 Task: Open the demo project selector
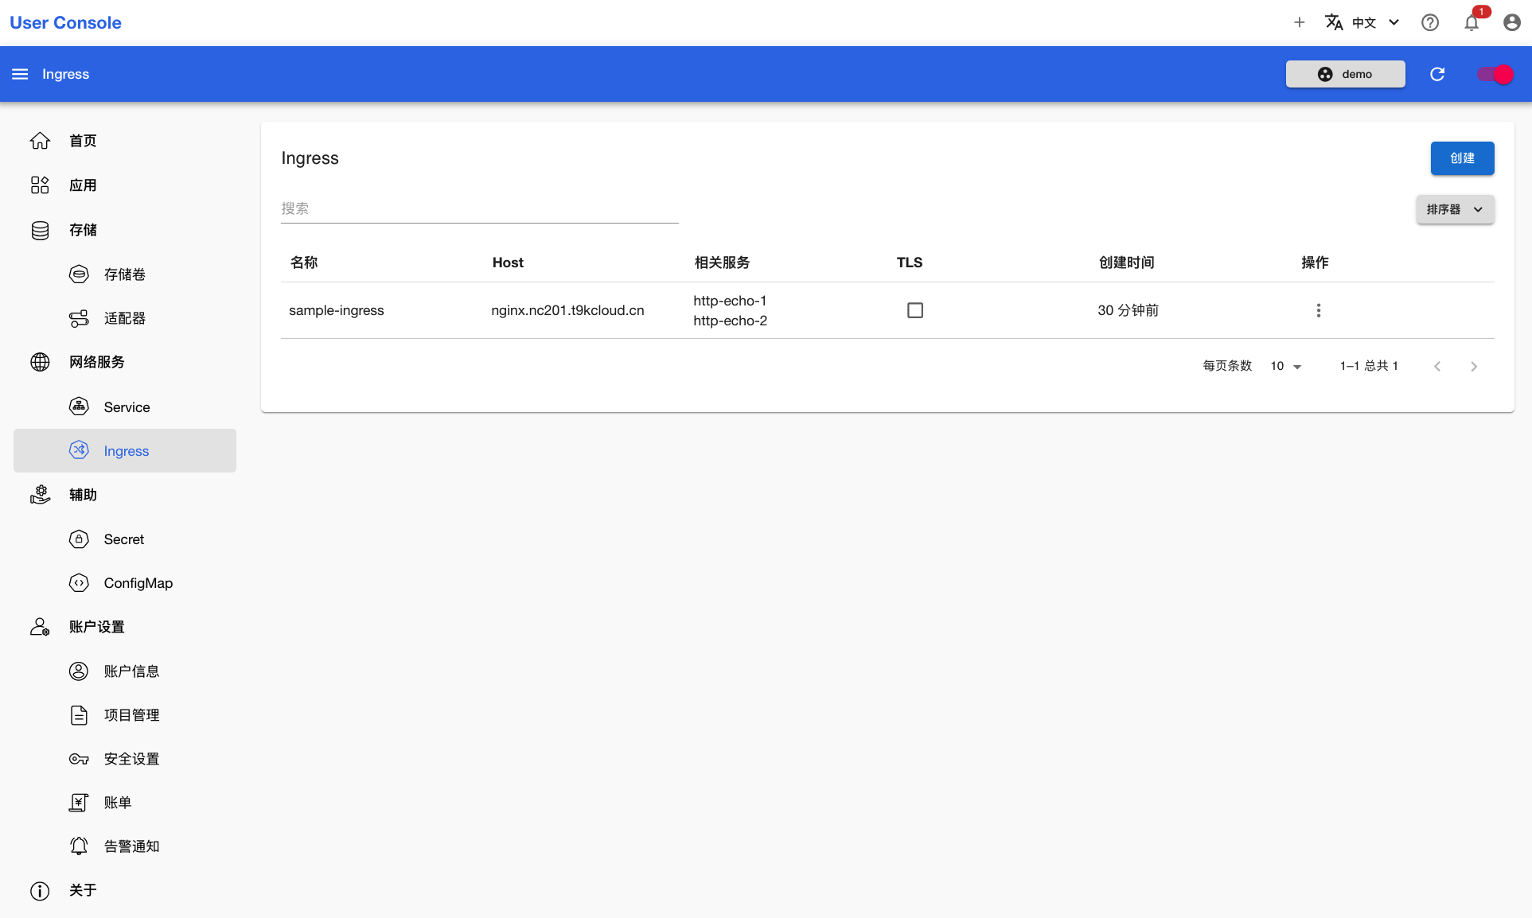[1346, 74]
